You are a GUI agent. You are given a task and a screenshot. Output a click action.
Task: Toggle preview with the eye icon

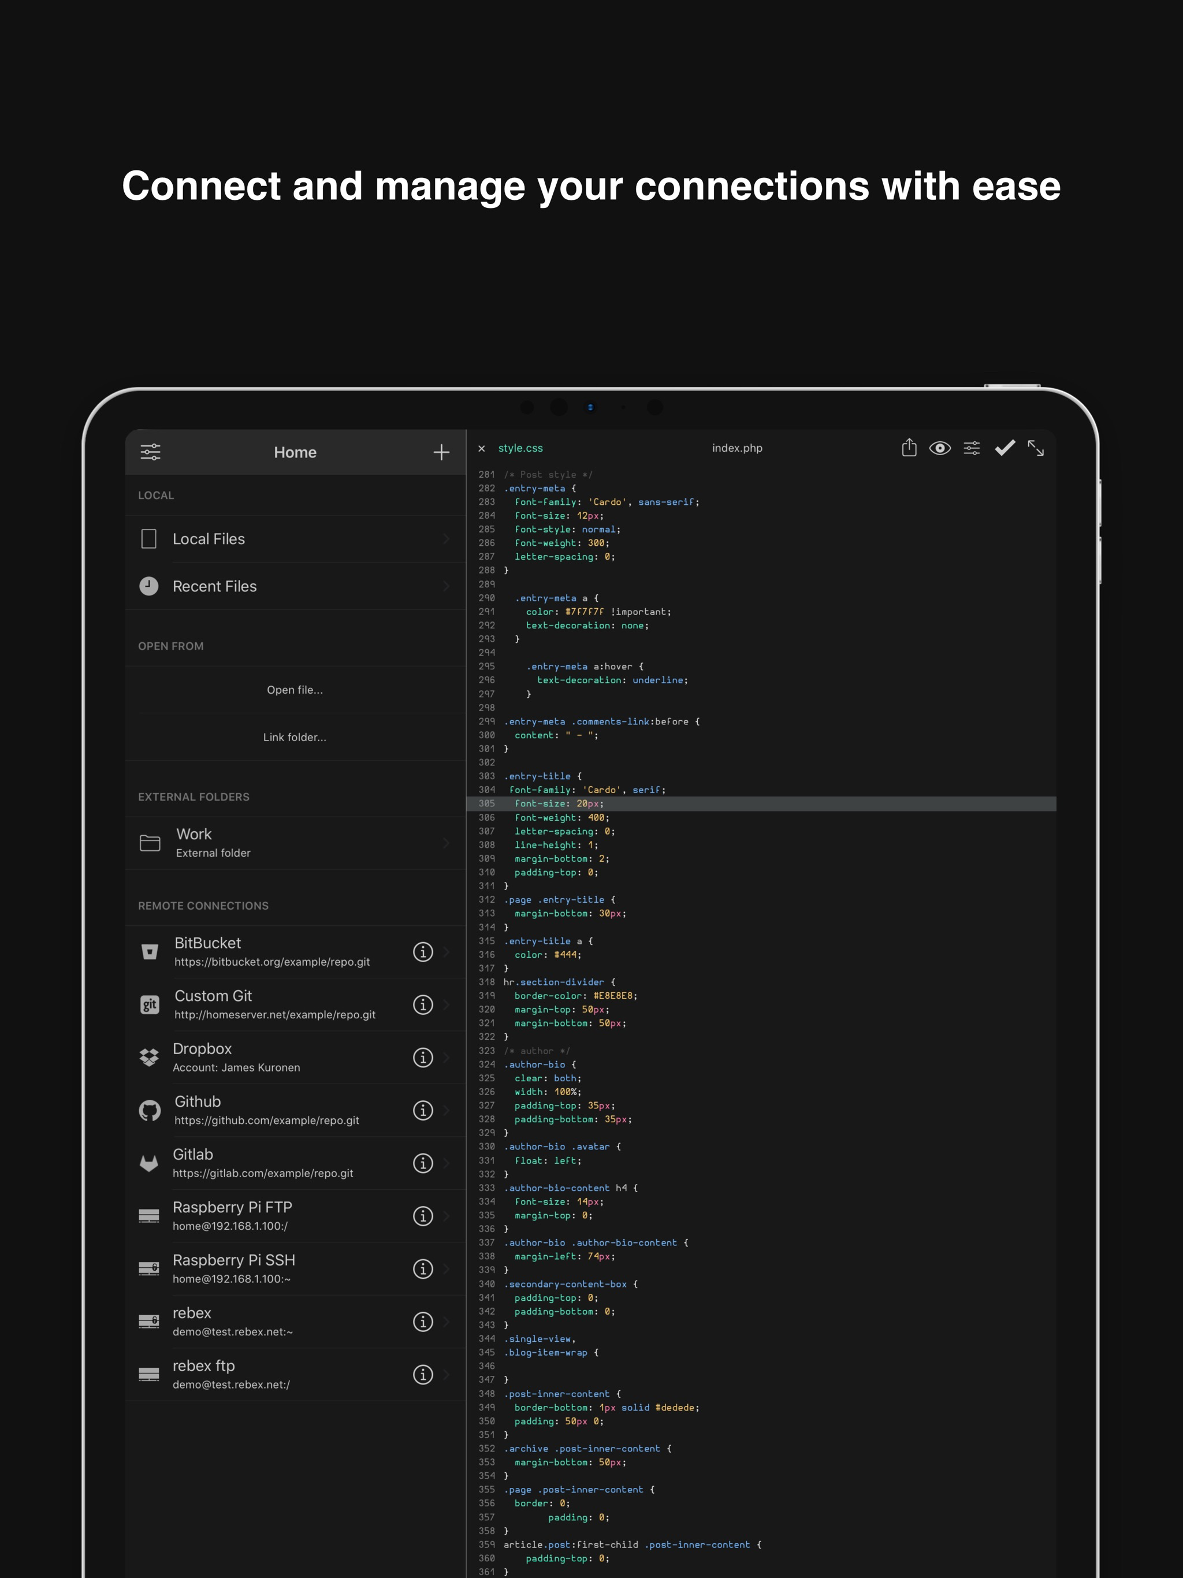pyautogui.click(x=940, y=448)
